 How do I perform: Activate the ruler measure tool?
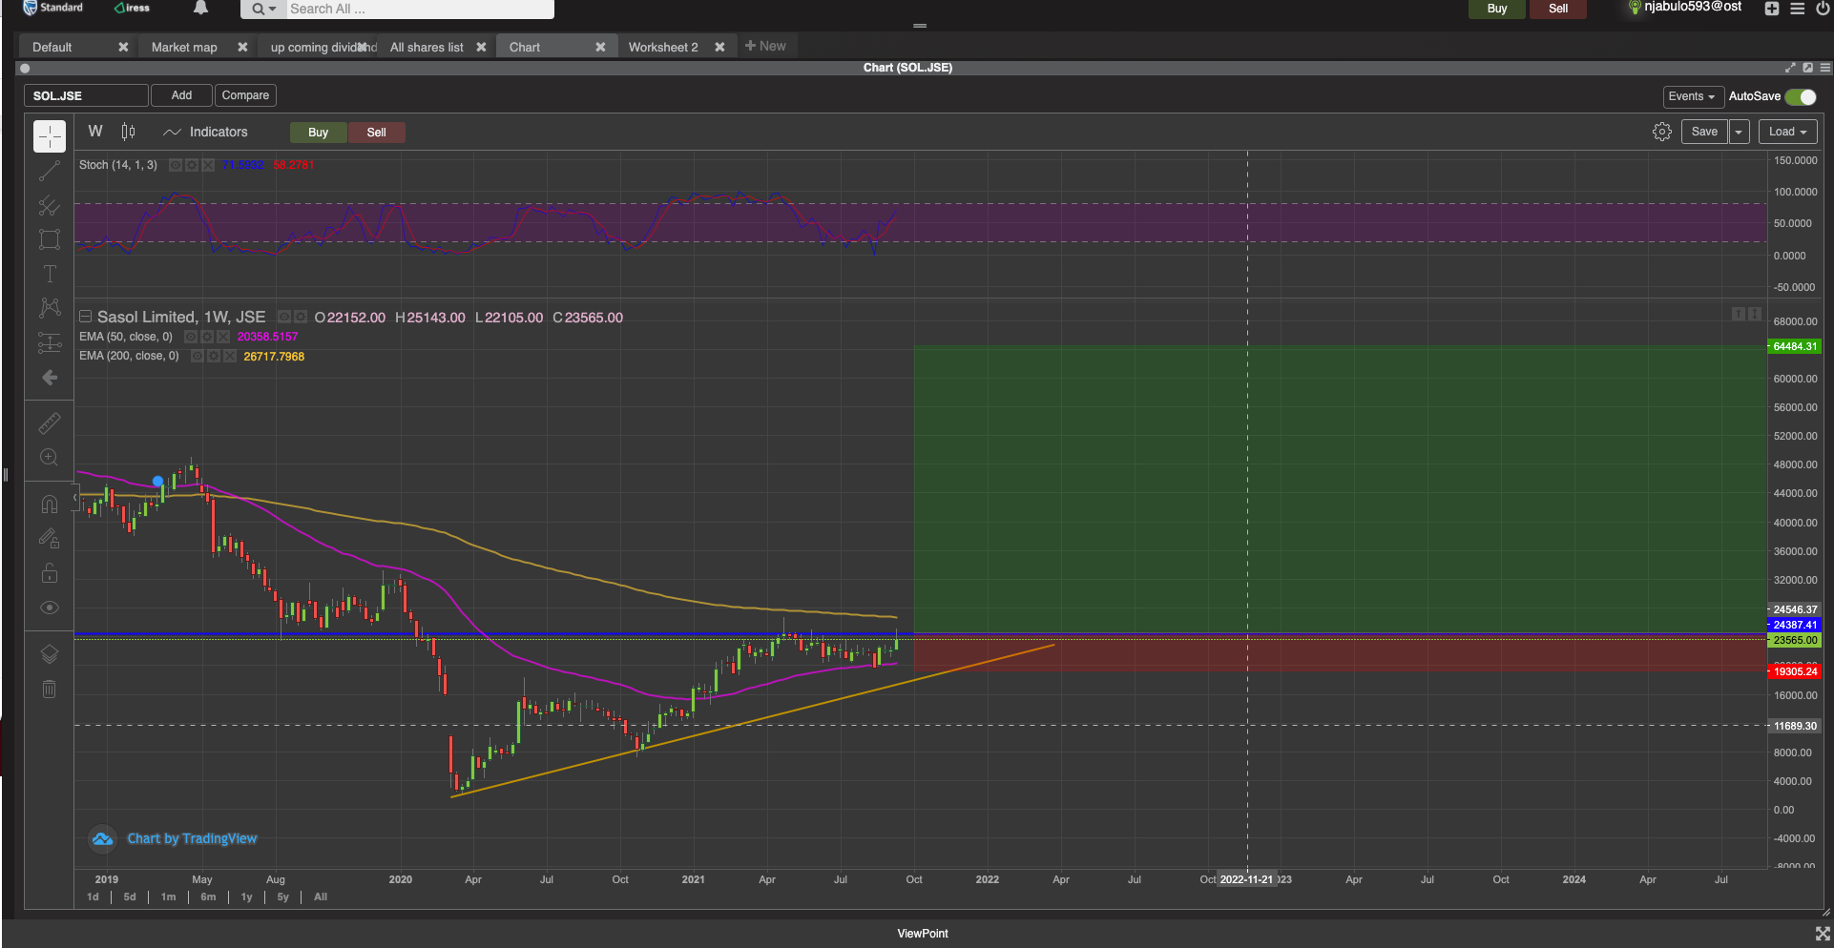[x=50, y=422]
